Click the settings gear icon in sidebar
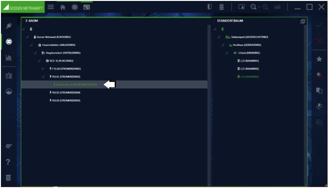 click(x=8, y=146)
